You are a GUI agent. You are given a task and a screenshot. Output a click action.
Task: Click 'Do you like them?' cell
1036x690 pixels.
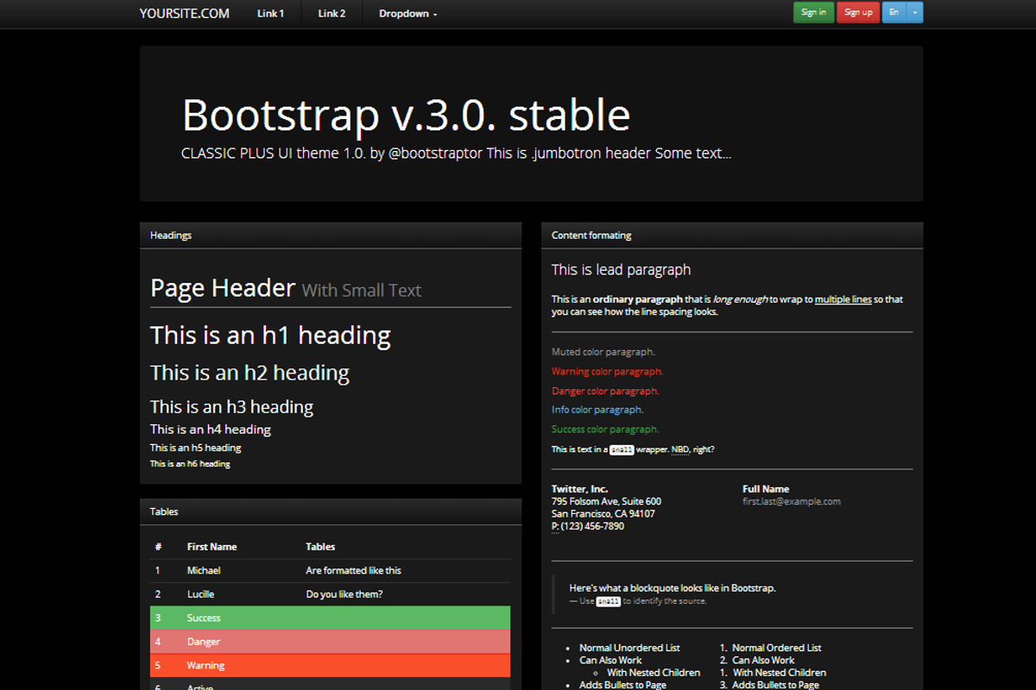click(x=344, y=594)
